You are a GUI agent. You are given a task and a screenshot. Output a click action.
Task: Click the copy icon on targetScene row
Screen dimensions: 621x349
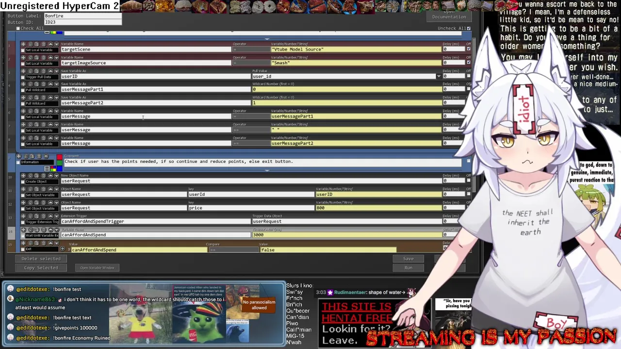(x=31, y=44)
